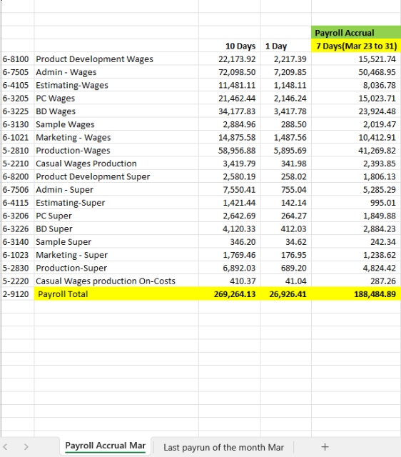Select value 22,173.92 cell
The height and width of the screenshot is (457, 401).
230,59
